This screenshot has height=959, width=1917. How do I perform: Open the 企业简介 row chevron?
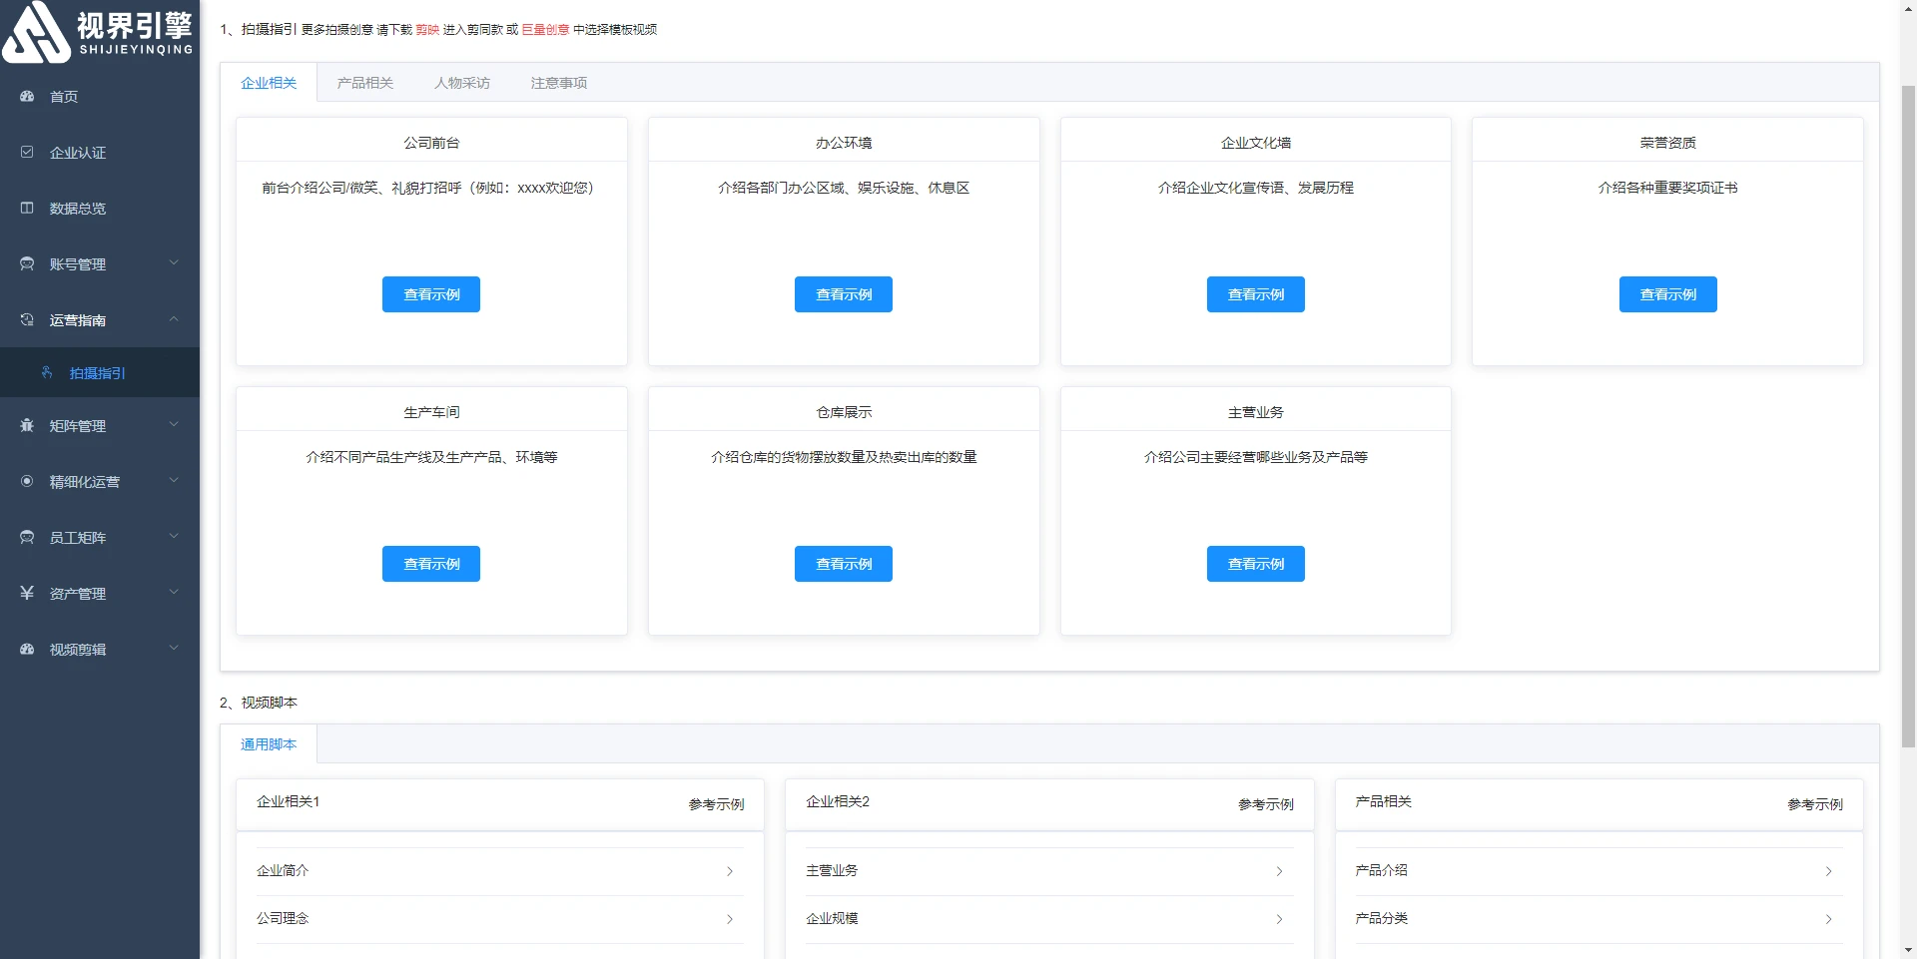click(x=730, y=872)
